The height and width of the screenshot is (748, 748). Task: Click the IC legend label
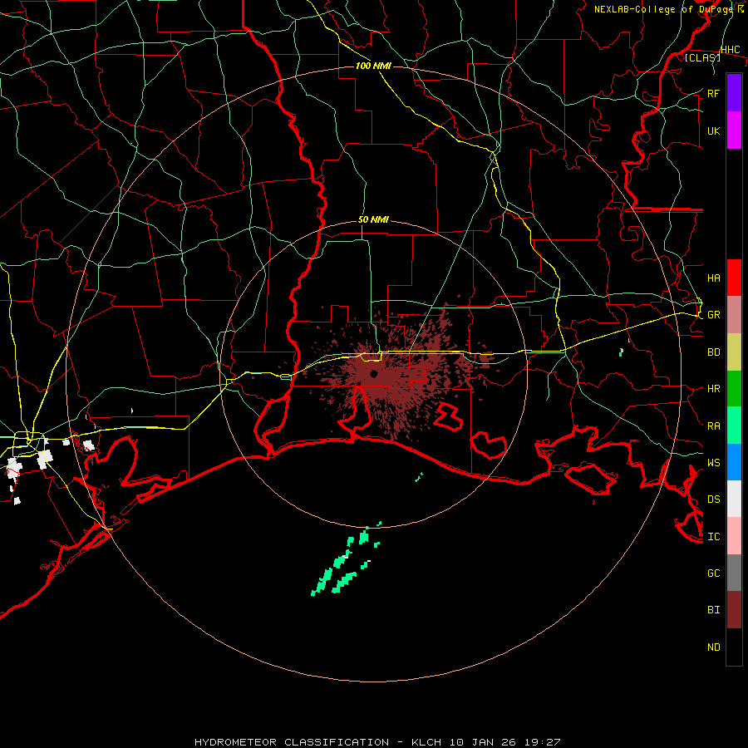(713, 537)
